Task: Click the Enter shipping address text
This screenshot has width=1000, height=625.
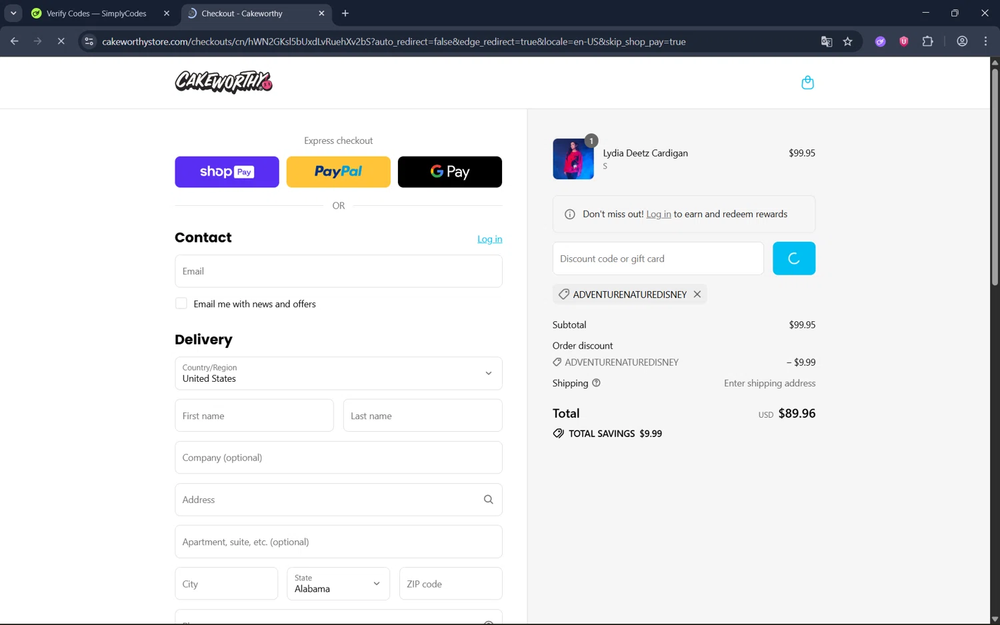Action: (770, 383)
